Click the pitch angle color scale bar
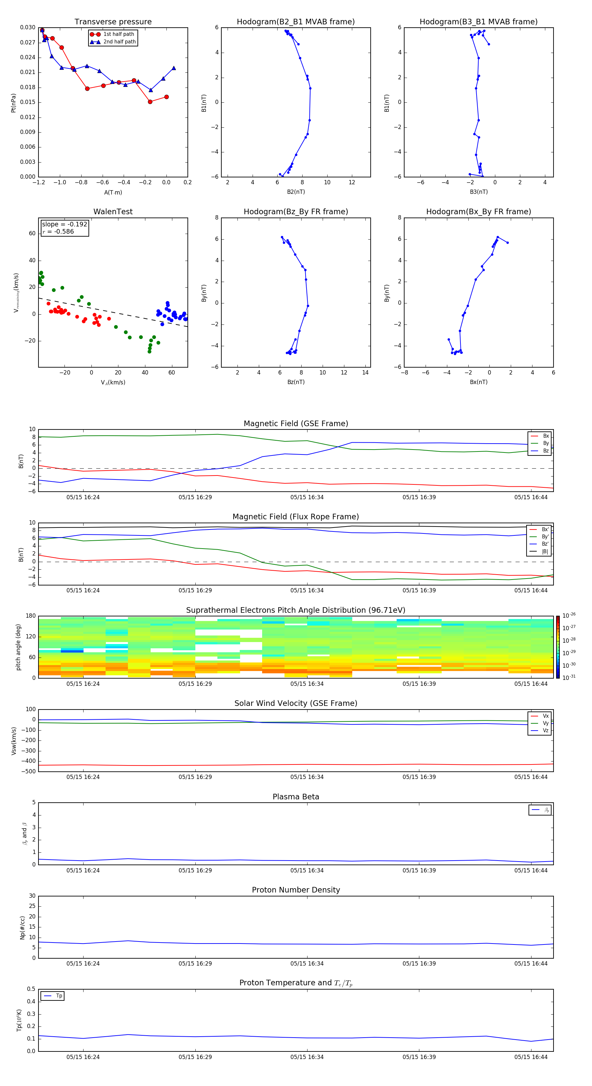 pos(557,647)
